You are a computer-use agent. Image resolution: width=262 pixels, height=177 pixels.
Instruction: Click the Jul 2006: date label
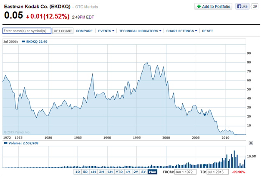point(10,42)
